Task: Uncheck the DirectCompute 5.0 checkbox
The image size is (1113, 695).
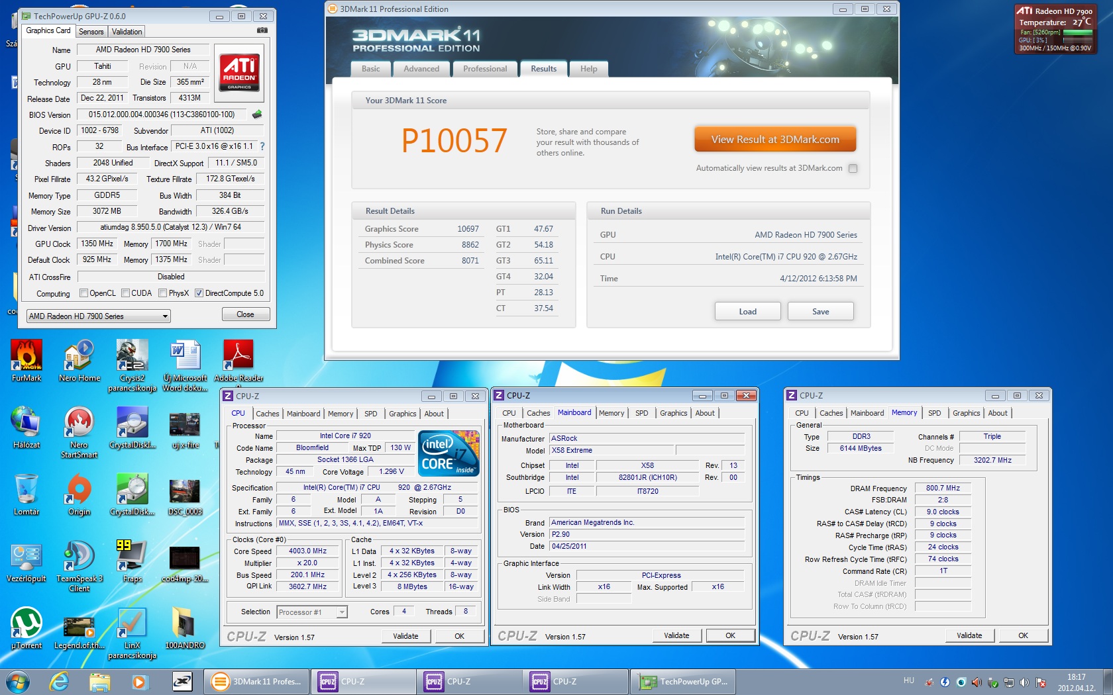Action: coord(199,293)
